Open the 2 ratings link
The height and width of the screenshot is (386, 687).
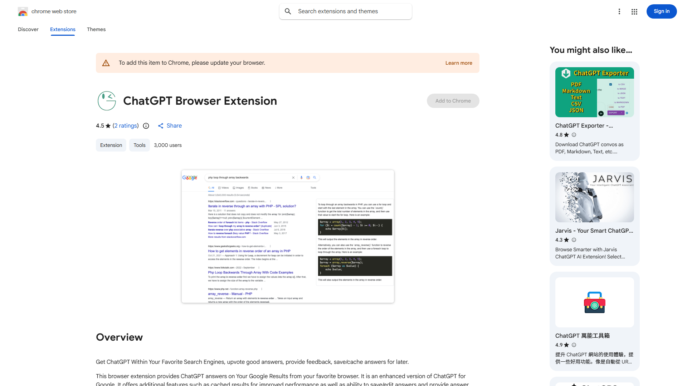click(x=126, y=126)
